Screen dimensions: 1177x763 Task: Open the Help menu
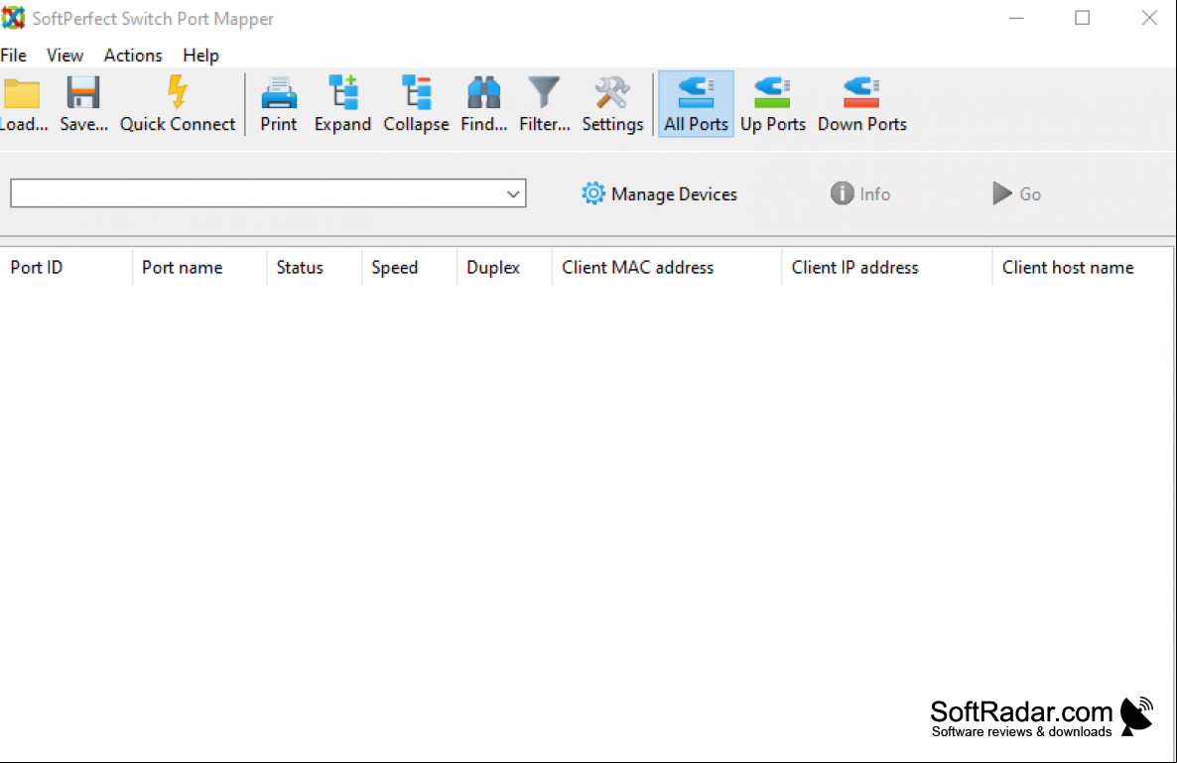[200, 56]
